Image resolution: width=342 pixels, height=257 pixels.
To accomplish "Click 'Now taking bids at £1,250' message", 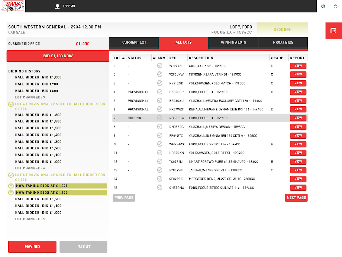I will (61, 192).
